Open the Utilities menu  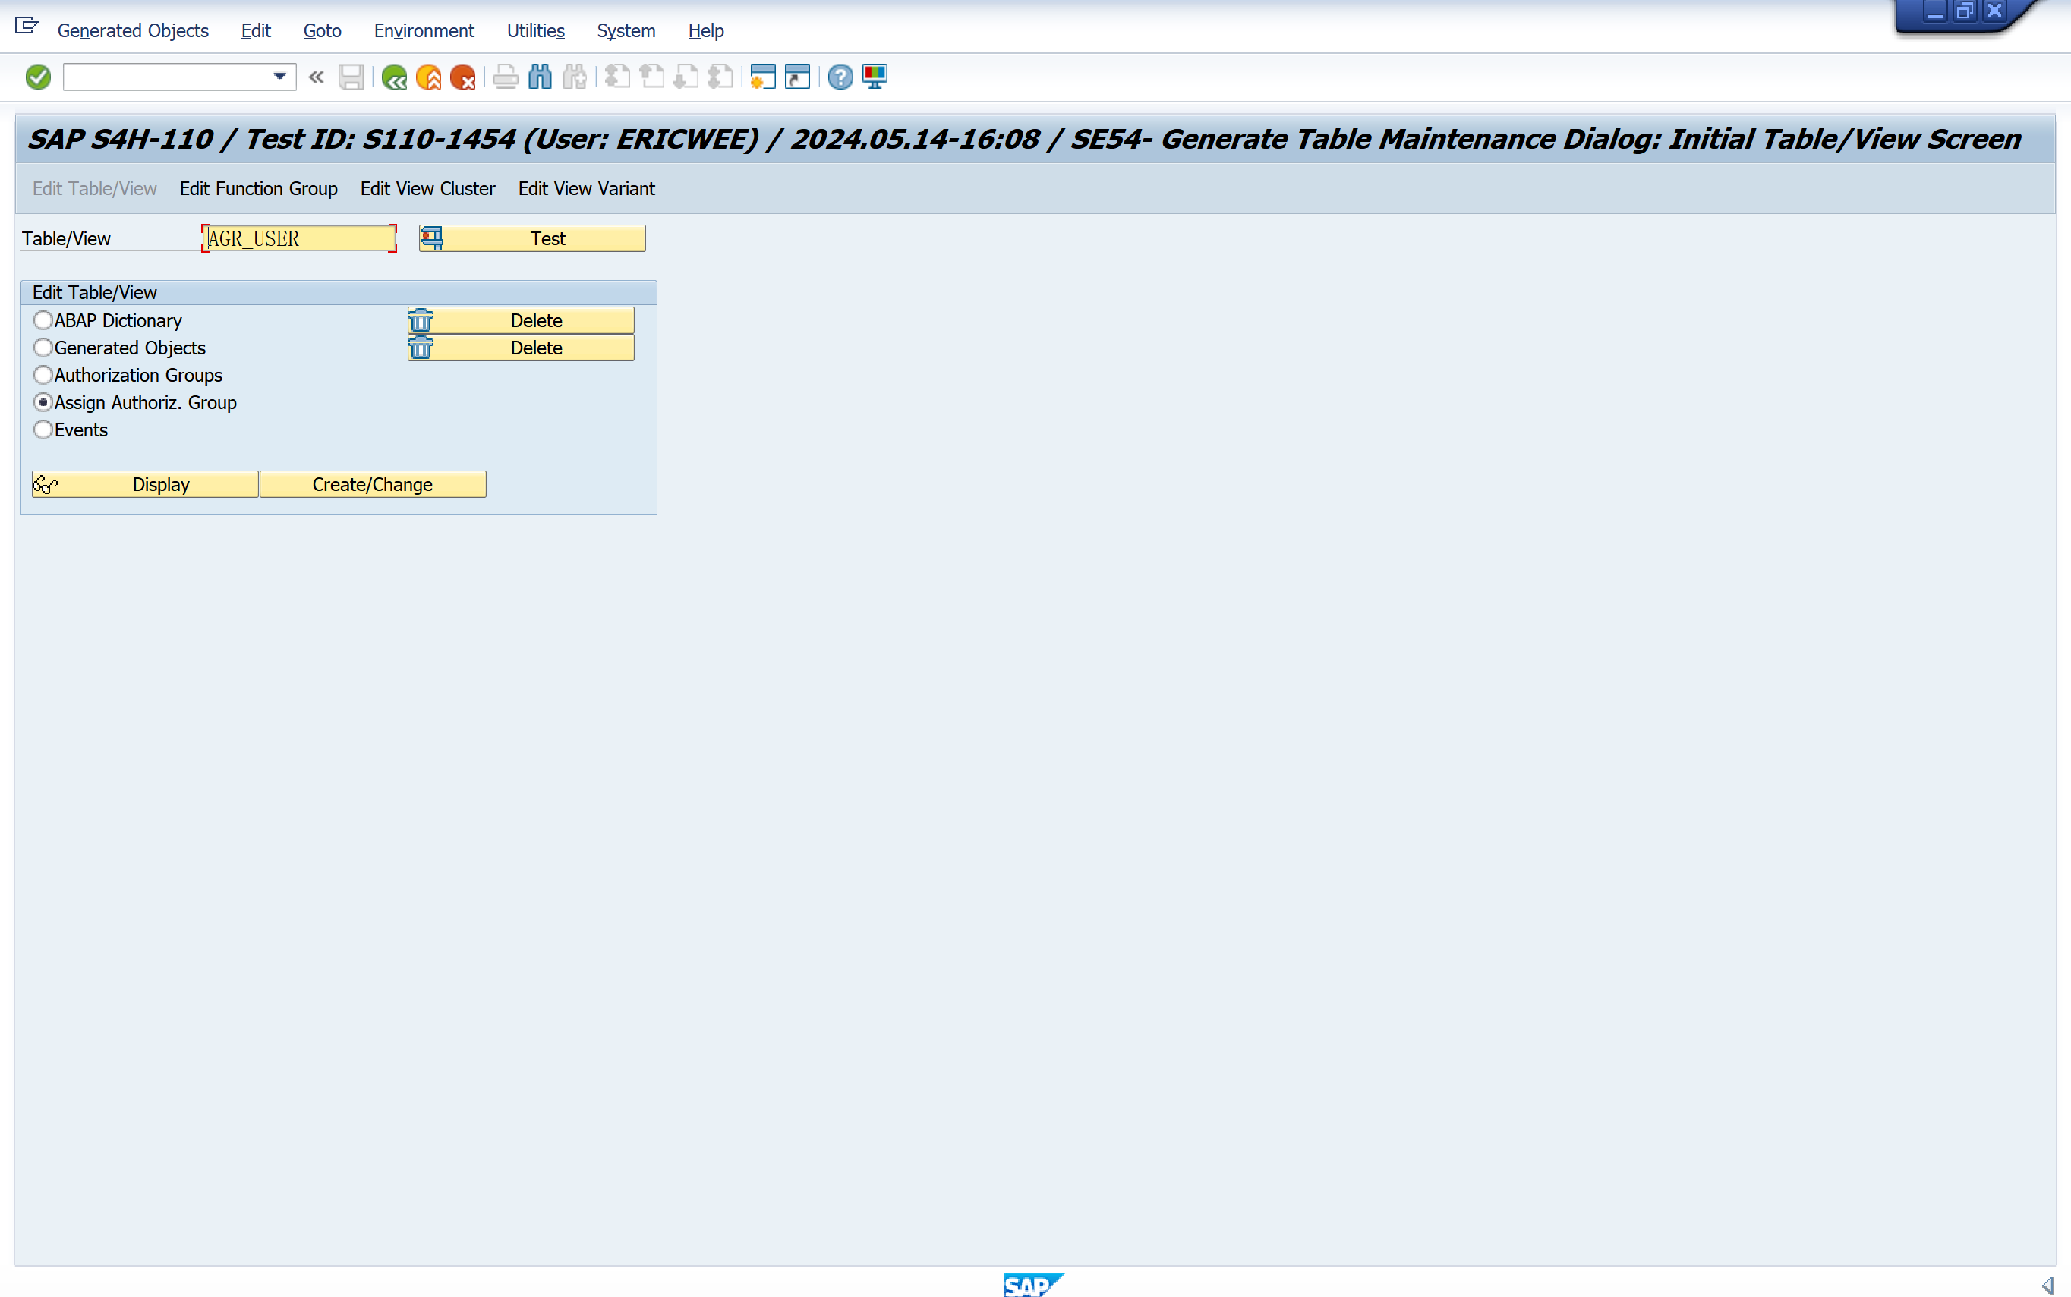(535, 31)
